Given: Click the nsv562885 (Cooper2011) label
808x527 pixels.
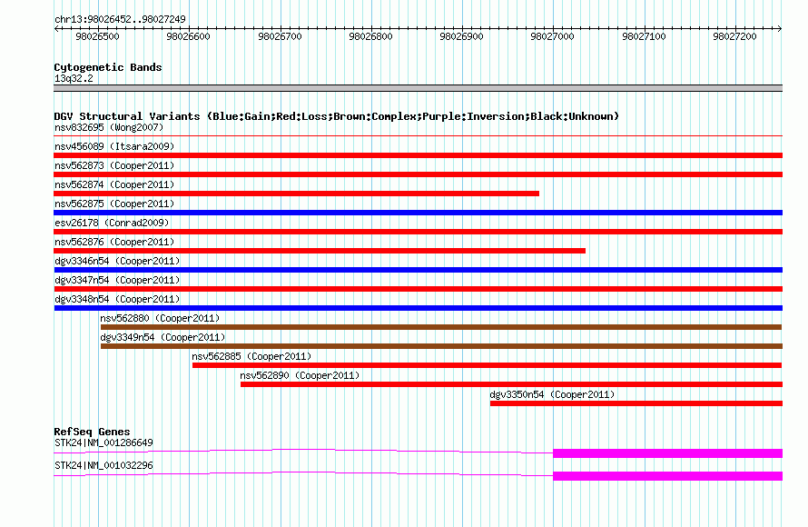Looking at the screenshot, I should click(251, 356).
